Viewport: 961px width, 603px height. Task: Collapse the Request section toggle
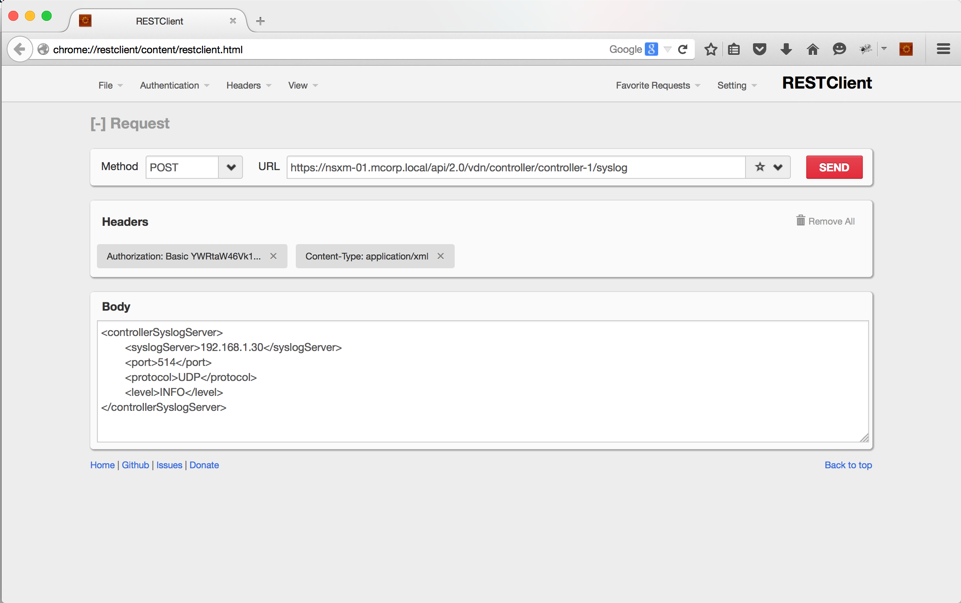[98, 124]
